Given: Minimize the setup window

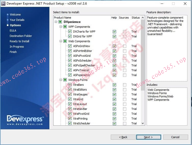Looking at the screenshot, I should [x=162, y=4].
